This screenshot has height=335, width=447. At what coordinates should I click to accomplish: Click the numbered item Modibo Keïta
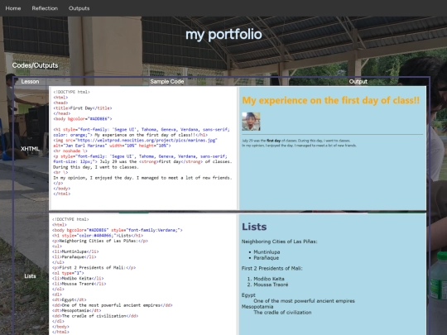pyautogui.click(x=269, y=279)
